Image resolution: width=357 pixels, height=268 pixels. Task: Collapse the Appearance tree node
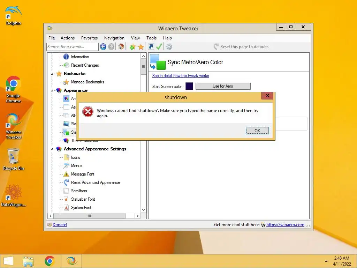[52, 90]
